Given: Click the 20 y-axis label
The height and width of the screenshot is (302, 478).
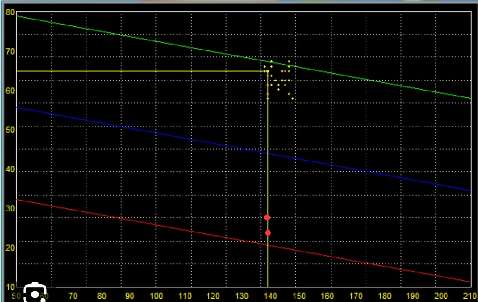Looking at the screenshot, I should (x=10, y=248).
